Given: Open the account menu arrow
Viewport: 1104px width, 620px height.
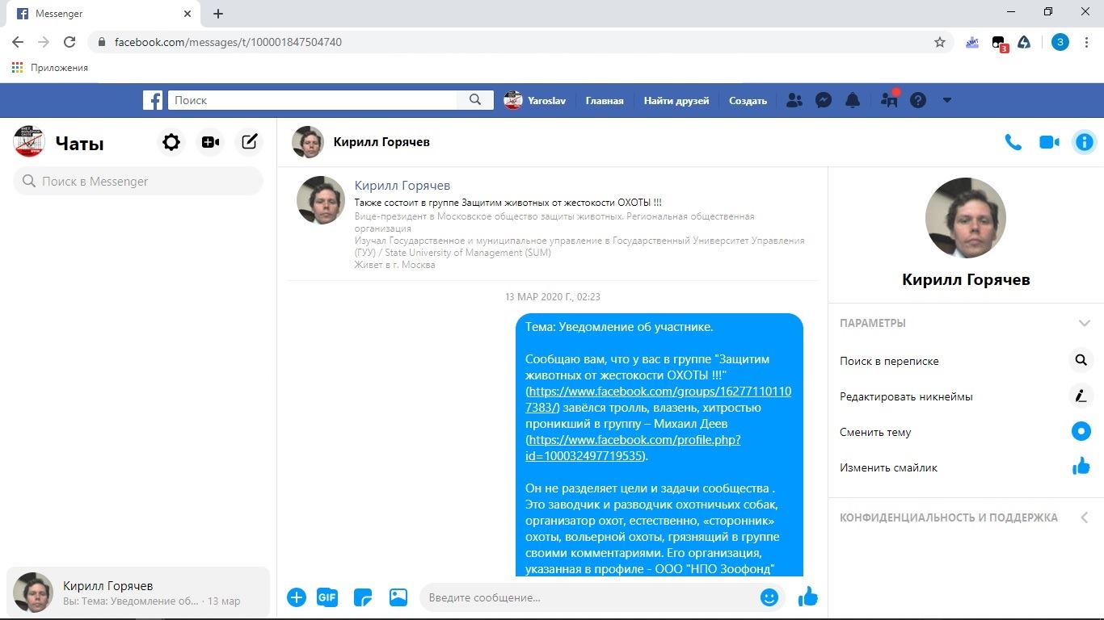Looking at the screenshot, I should tap(947, 100).
